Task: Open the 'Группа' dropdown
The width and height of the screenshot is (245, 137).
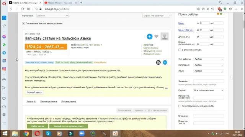Action: point(208,91)
